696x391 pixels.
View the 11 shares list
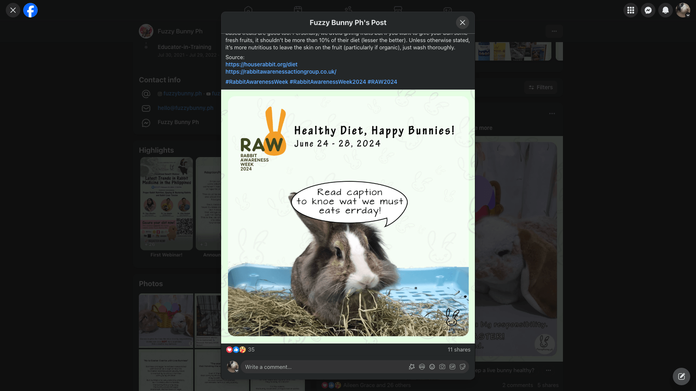(x=459, y=349)
